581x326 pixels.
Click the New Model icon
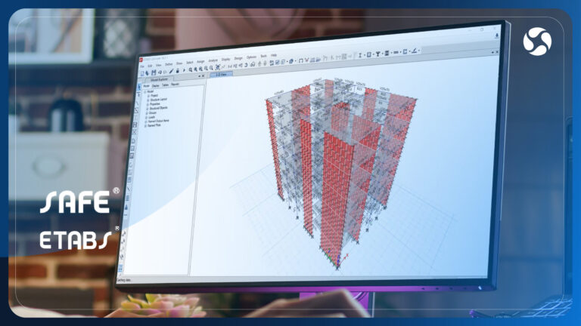141,72
